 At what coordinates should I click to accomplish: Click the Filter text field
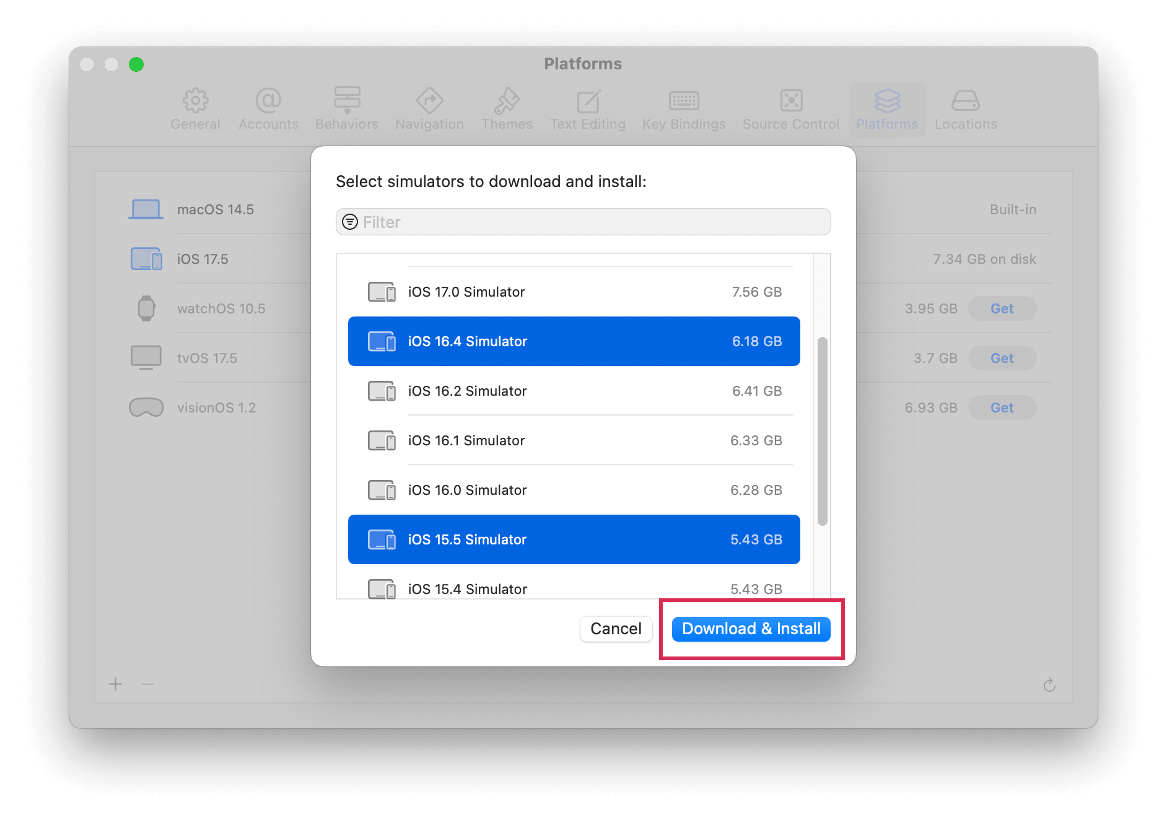pos(583,222)
